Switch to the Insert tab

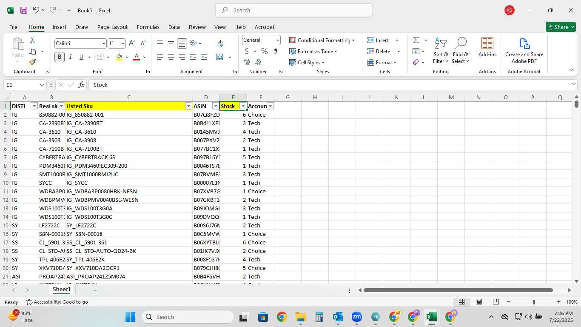(60, 27)
